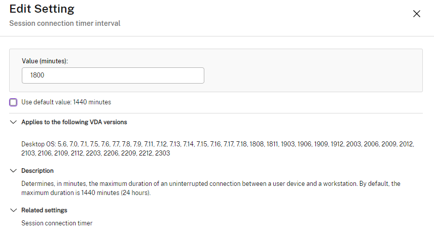Click the Value (minutes) input field
The image size is (434, 233).
pos(113,75)
